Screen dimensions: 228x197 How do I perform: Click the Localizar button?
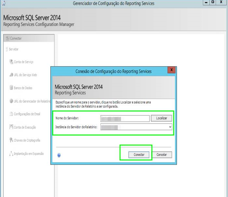tap(161, 118)
